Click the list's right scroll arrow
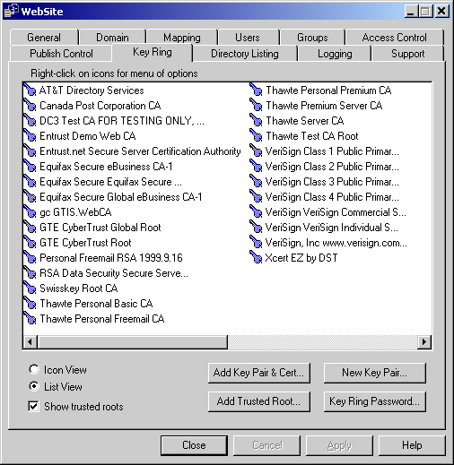Image resolution: width=454 pixels, height=465 pixels. (424, 341)
